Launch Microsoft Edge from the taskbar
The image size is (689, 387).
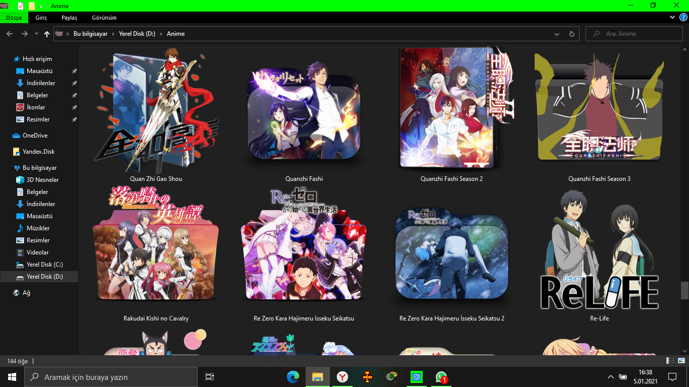[x=293, y=377]
